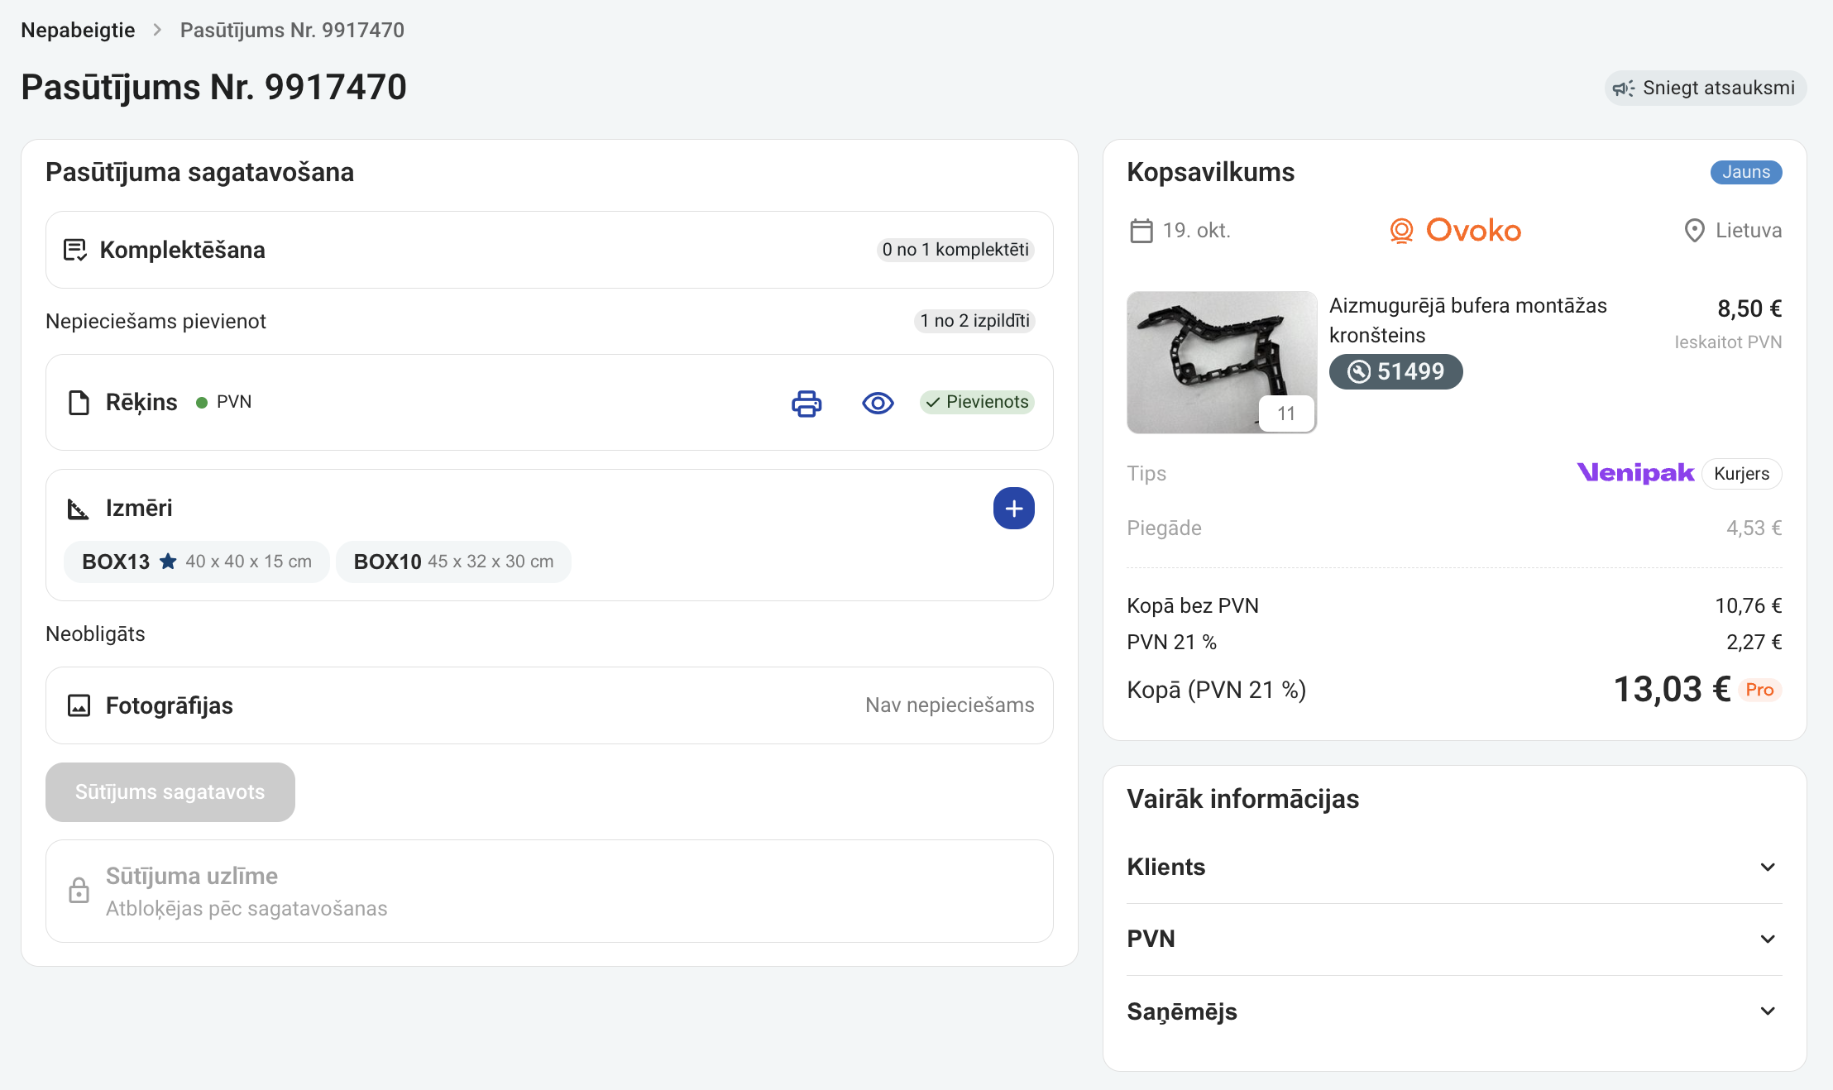Click the Fotogrāfijas image icon
This screenshot has height=1090, width=1833.
pyautogui.click(x=79, y=705)
